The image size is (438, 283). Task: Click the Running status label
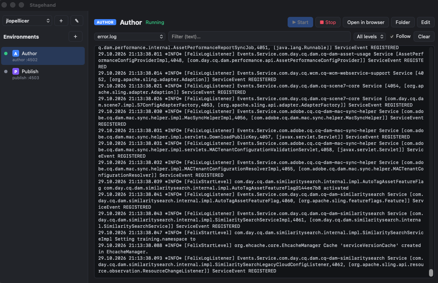pos(155,23)
